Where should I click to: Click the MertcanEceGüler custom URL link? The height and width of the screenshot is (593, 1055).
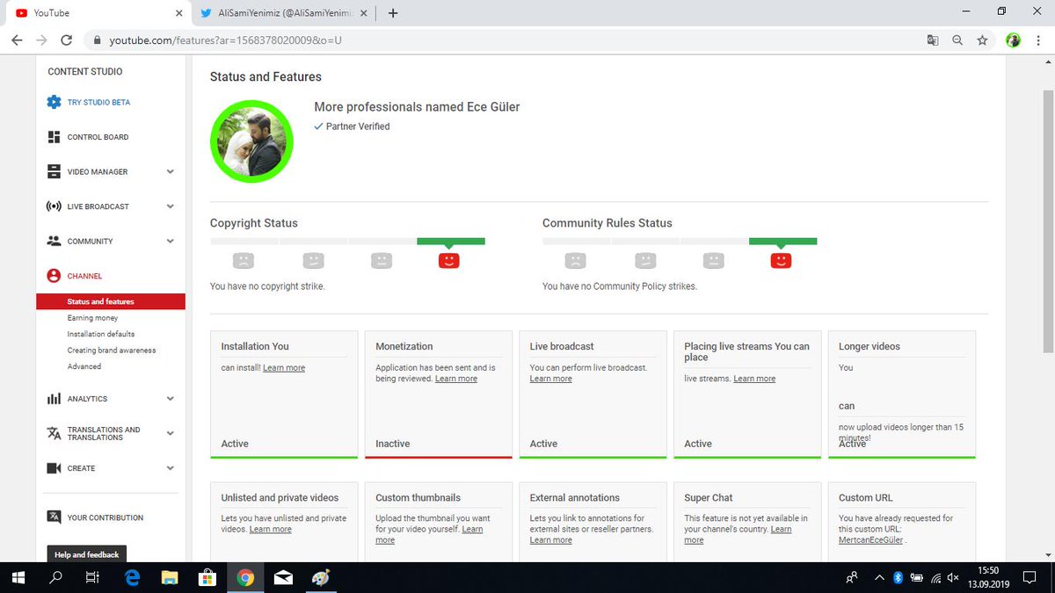point(871,540)
